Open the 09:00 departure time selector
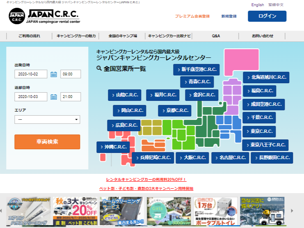 (71, 74)
